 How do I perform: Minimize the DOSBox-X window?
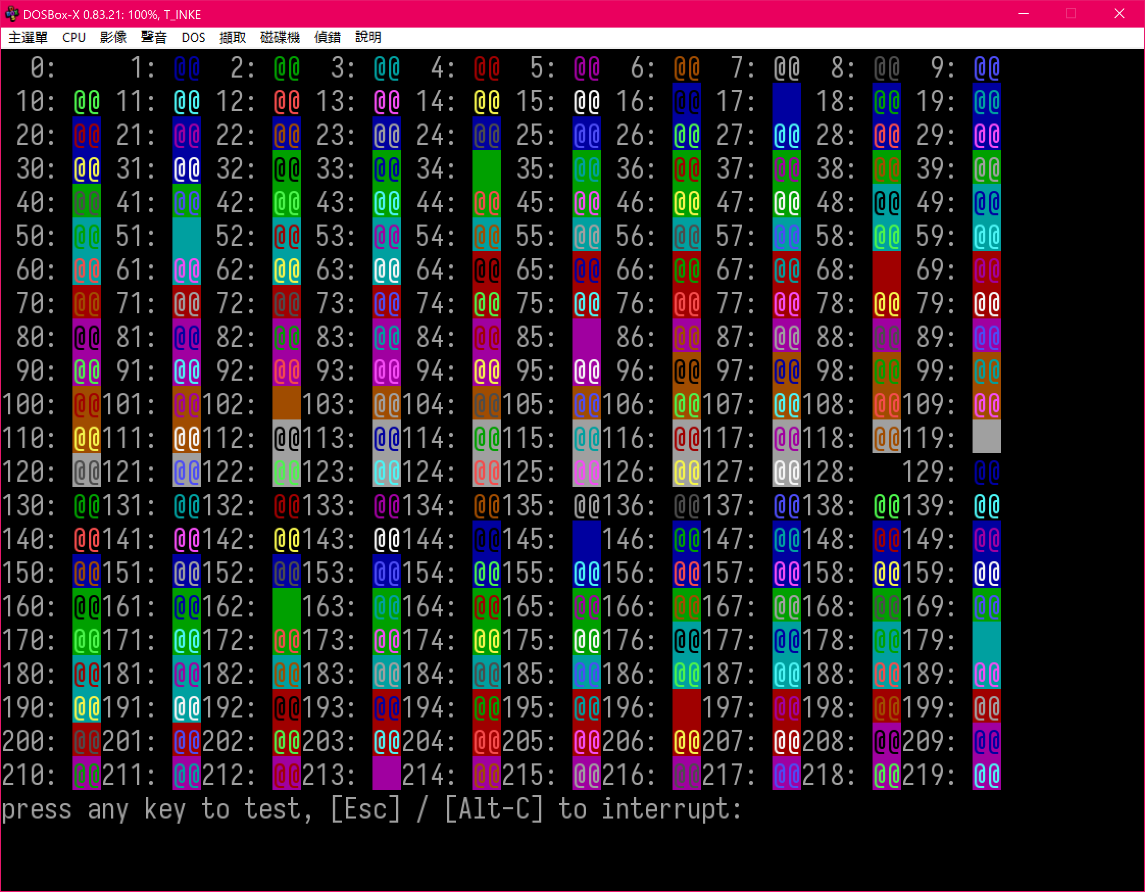coord(1023,14)
